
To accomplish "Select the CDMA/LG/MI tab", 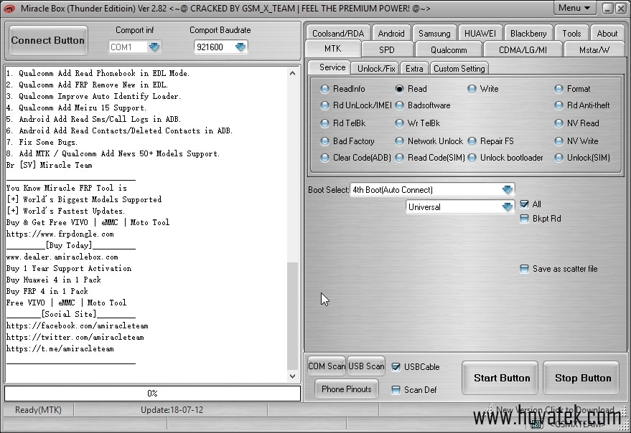I will coord(523,50).
